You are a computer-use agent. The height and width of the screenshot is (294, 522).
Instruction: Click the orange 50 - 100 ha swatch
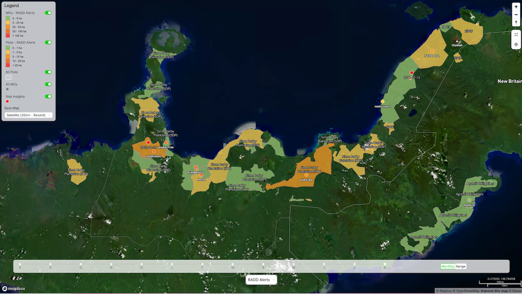8,31
